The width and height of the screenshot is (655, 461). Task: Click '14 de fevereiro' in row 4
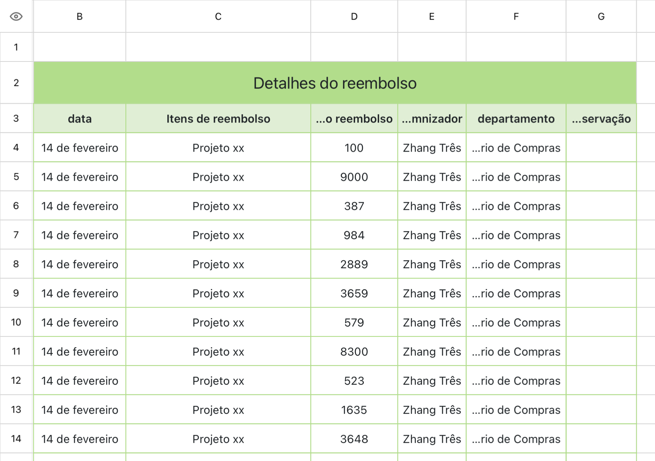click(80, 148)
